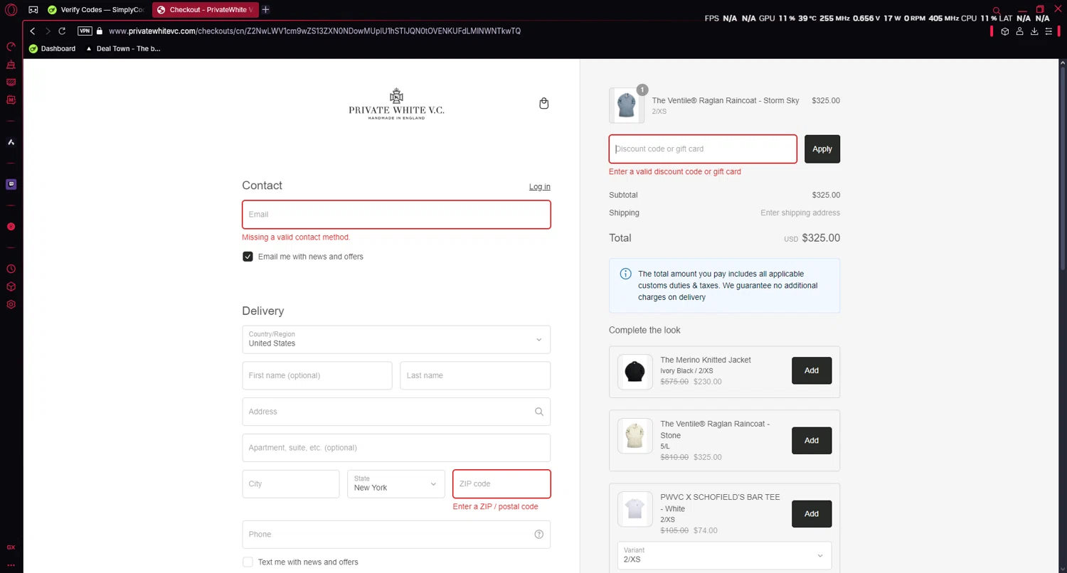Click the Log in link
The height and width of the screenshot is (573, 1067).
click(539, 187)
